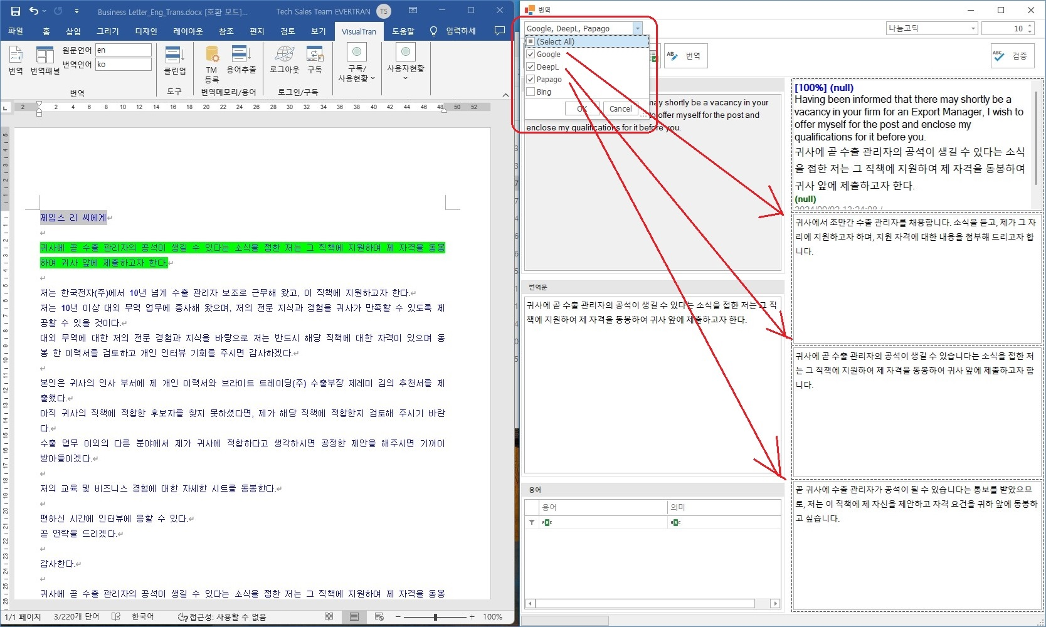Click the 용어 column filter cell
The height and width of the screenshot is (627, 1046).
[x=603, y=522]
